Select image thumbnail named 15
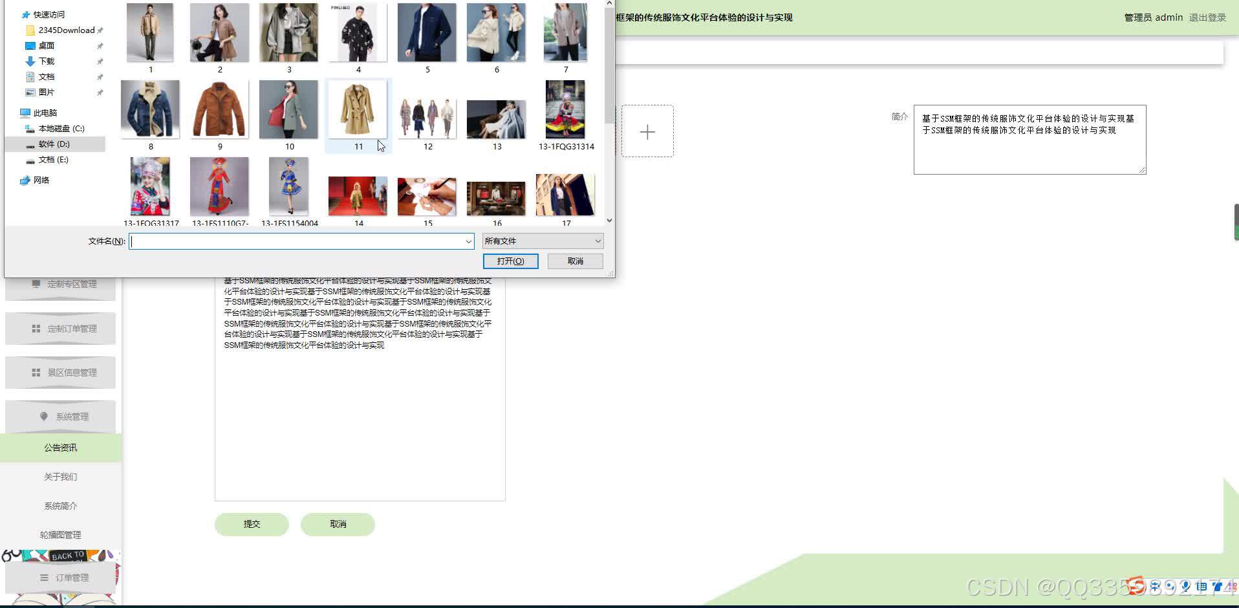The width and height of the screenshot is (1239, 608). (x=427, y=196)
